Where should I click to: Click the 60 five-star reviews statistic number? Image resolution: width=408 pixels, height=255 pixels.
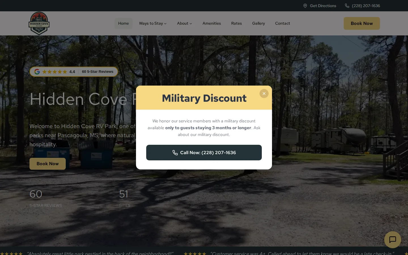coord(36,194)
